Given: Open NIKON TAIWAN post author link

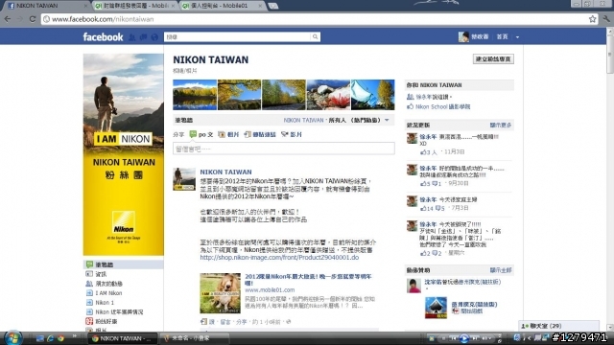Looking at the screenshot, I should tap(226, 172).
